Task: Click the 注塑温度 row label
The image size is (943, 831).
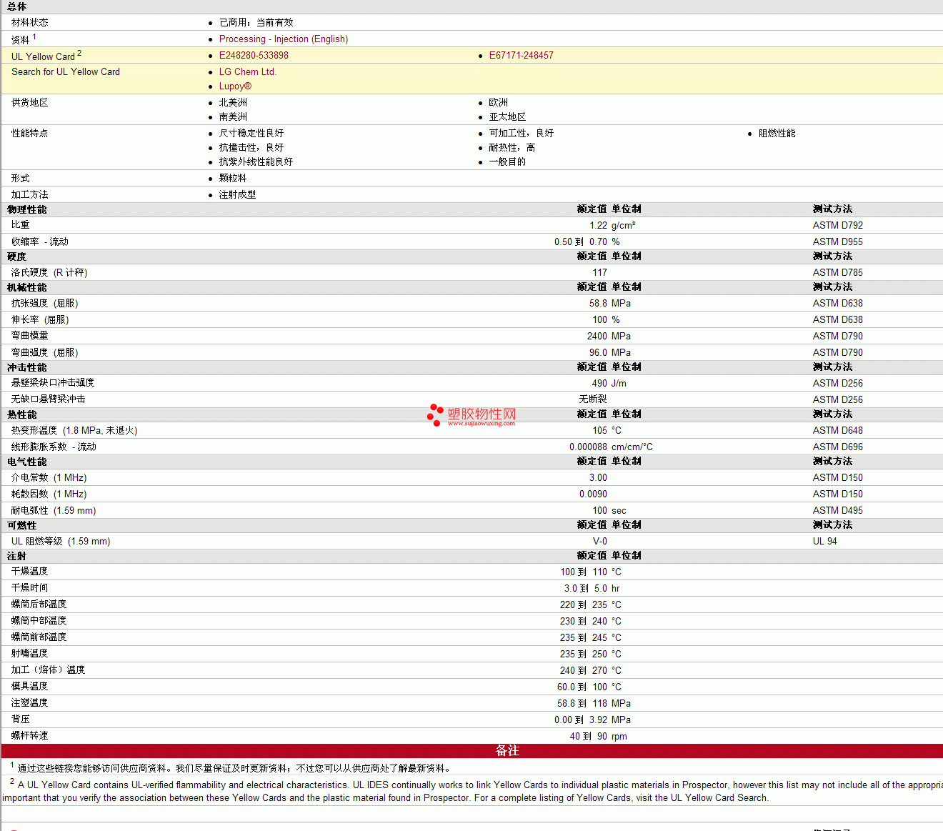Action: (x=30, y=703)
